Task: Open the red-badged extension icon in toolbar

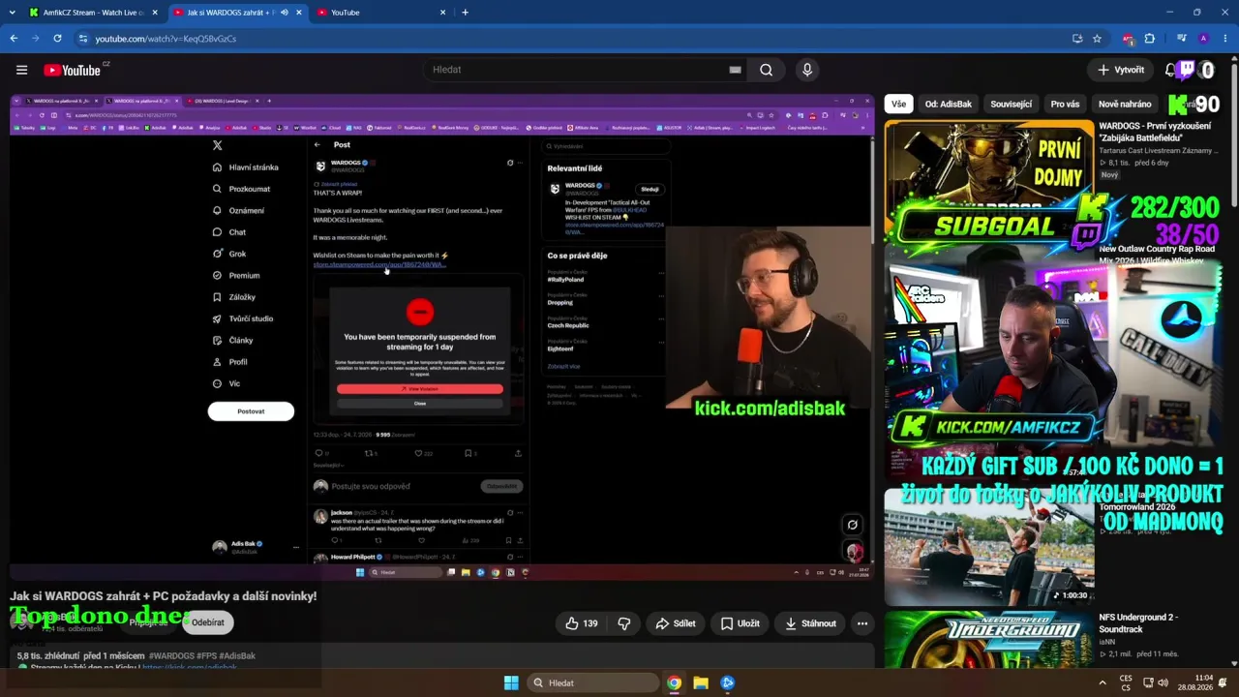Action: point(1129,39)
